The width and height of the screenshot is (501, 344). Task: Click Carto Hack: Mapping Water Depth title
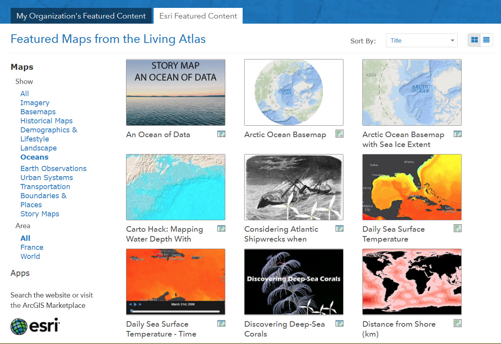(165, 234)
